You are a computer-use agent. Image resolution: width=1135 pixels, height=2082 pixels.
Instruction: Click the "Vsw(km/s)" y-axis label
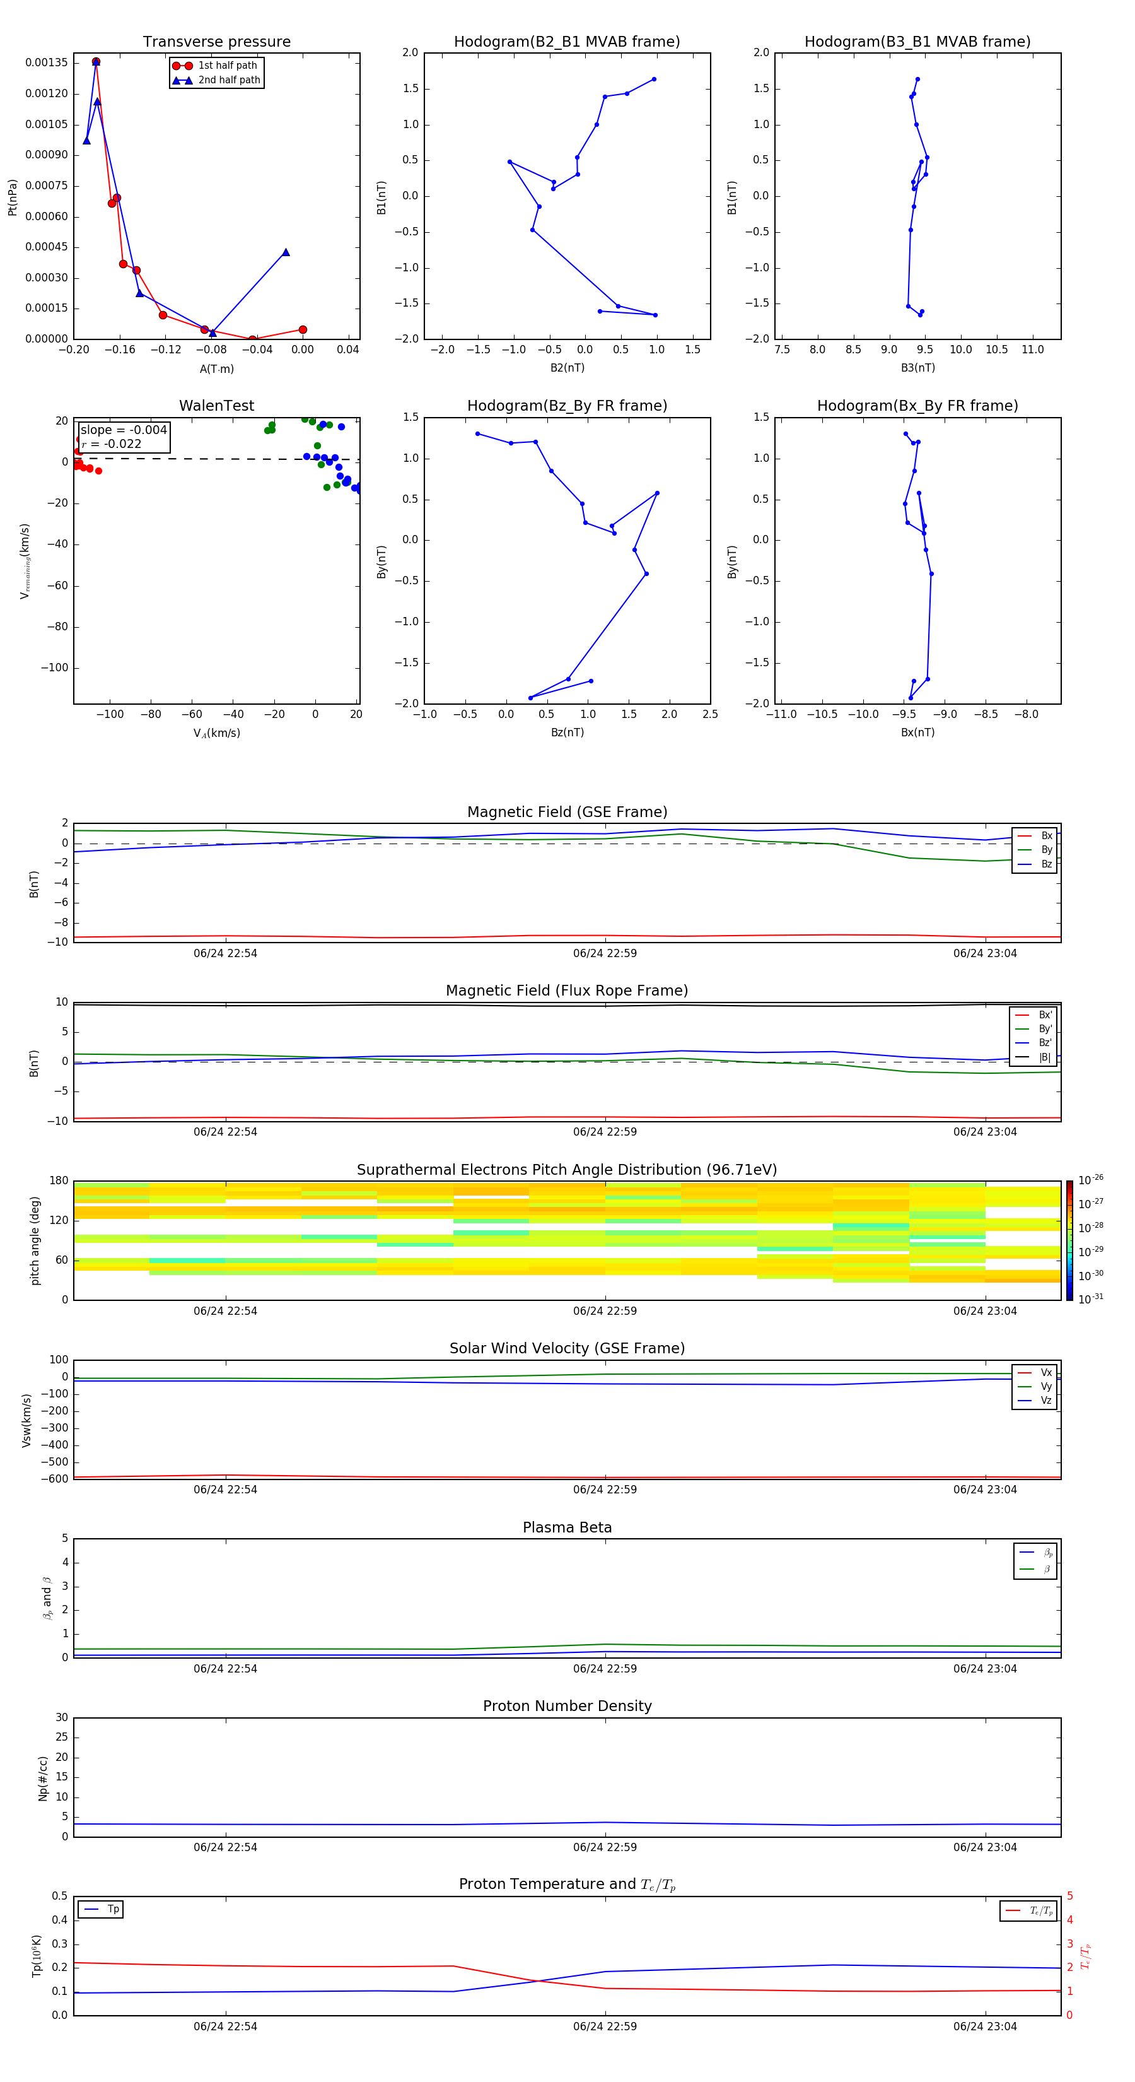[26, 1420]
